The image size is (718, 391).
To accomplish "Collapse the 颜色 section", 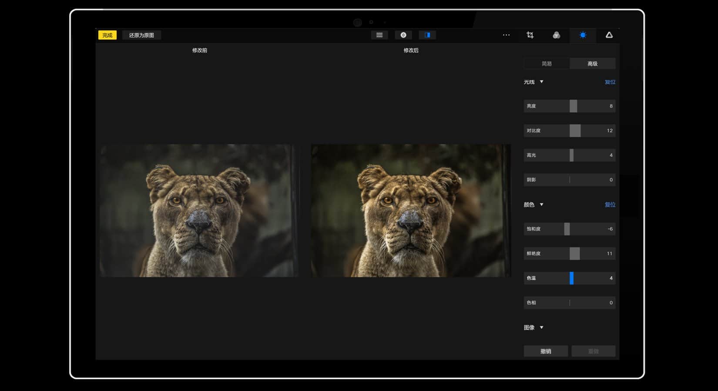I will click(x=541, y=205).
